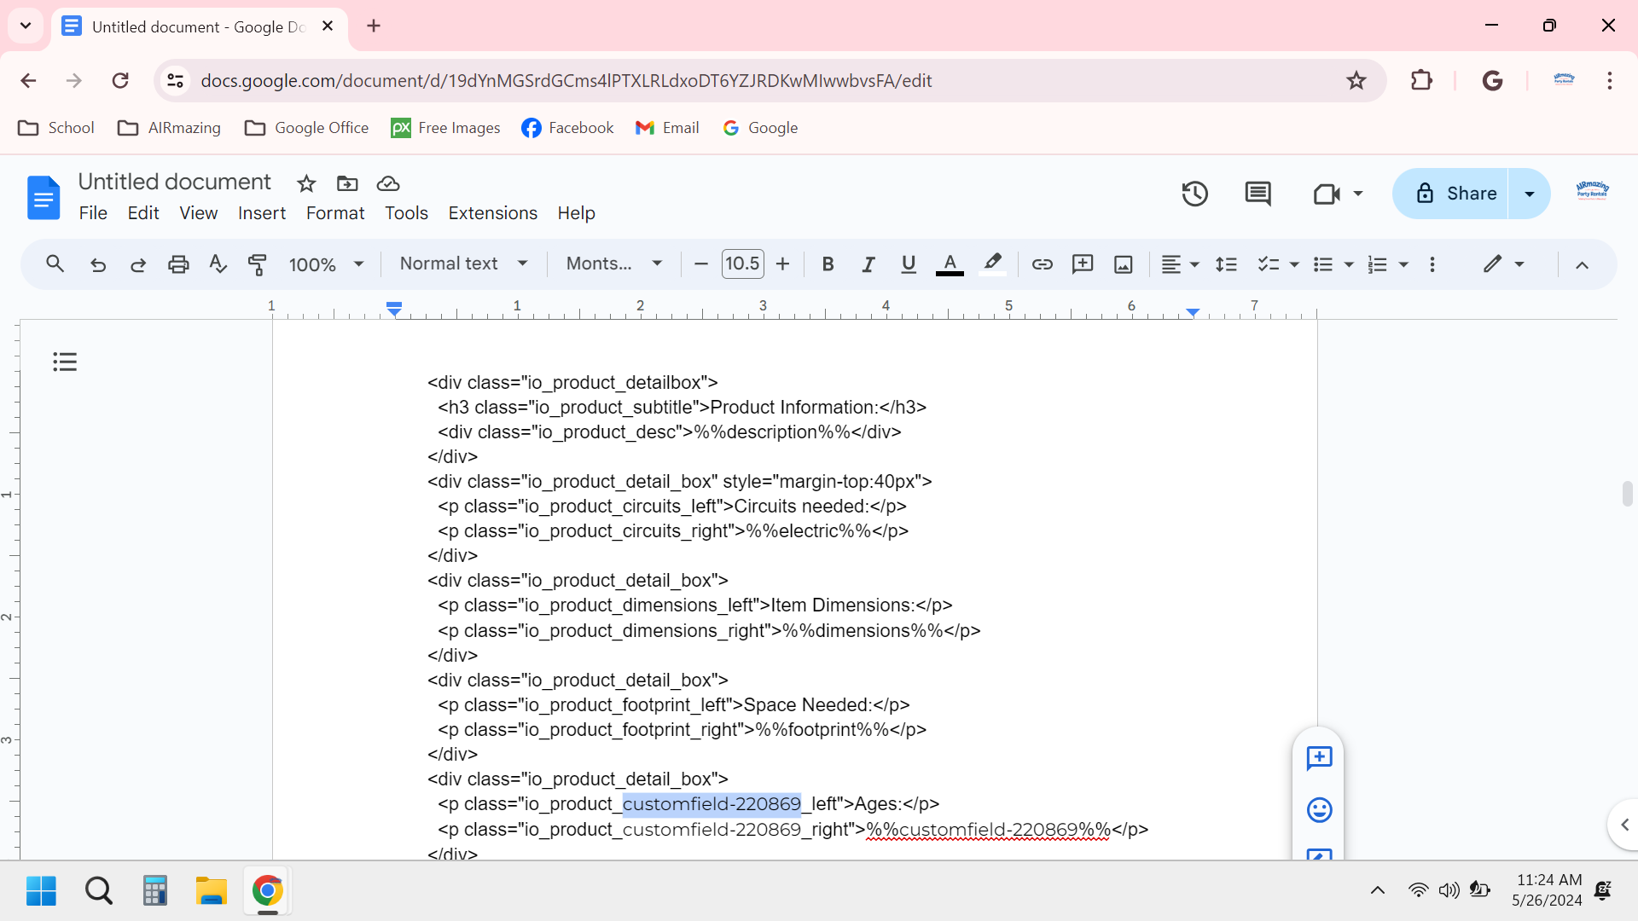Open the font family dropdown
The height and width of the screenshot is (921, 1638).
[x=614, y=264]
